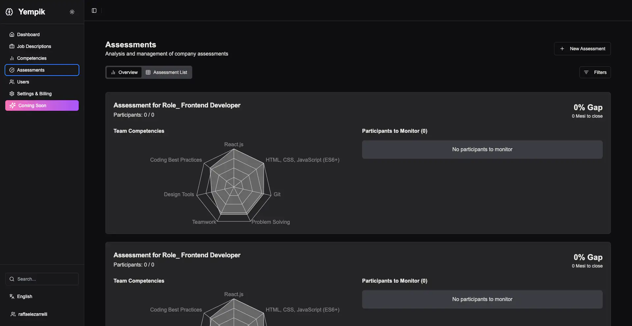This screenshot has width=632, height=326.
Task: Expand the Filters options
Action: tap(595, 72)
